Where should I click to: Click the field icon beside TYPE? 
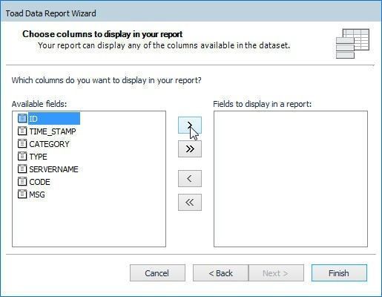tap(22, 156)
